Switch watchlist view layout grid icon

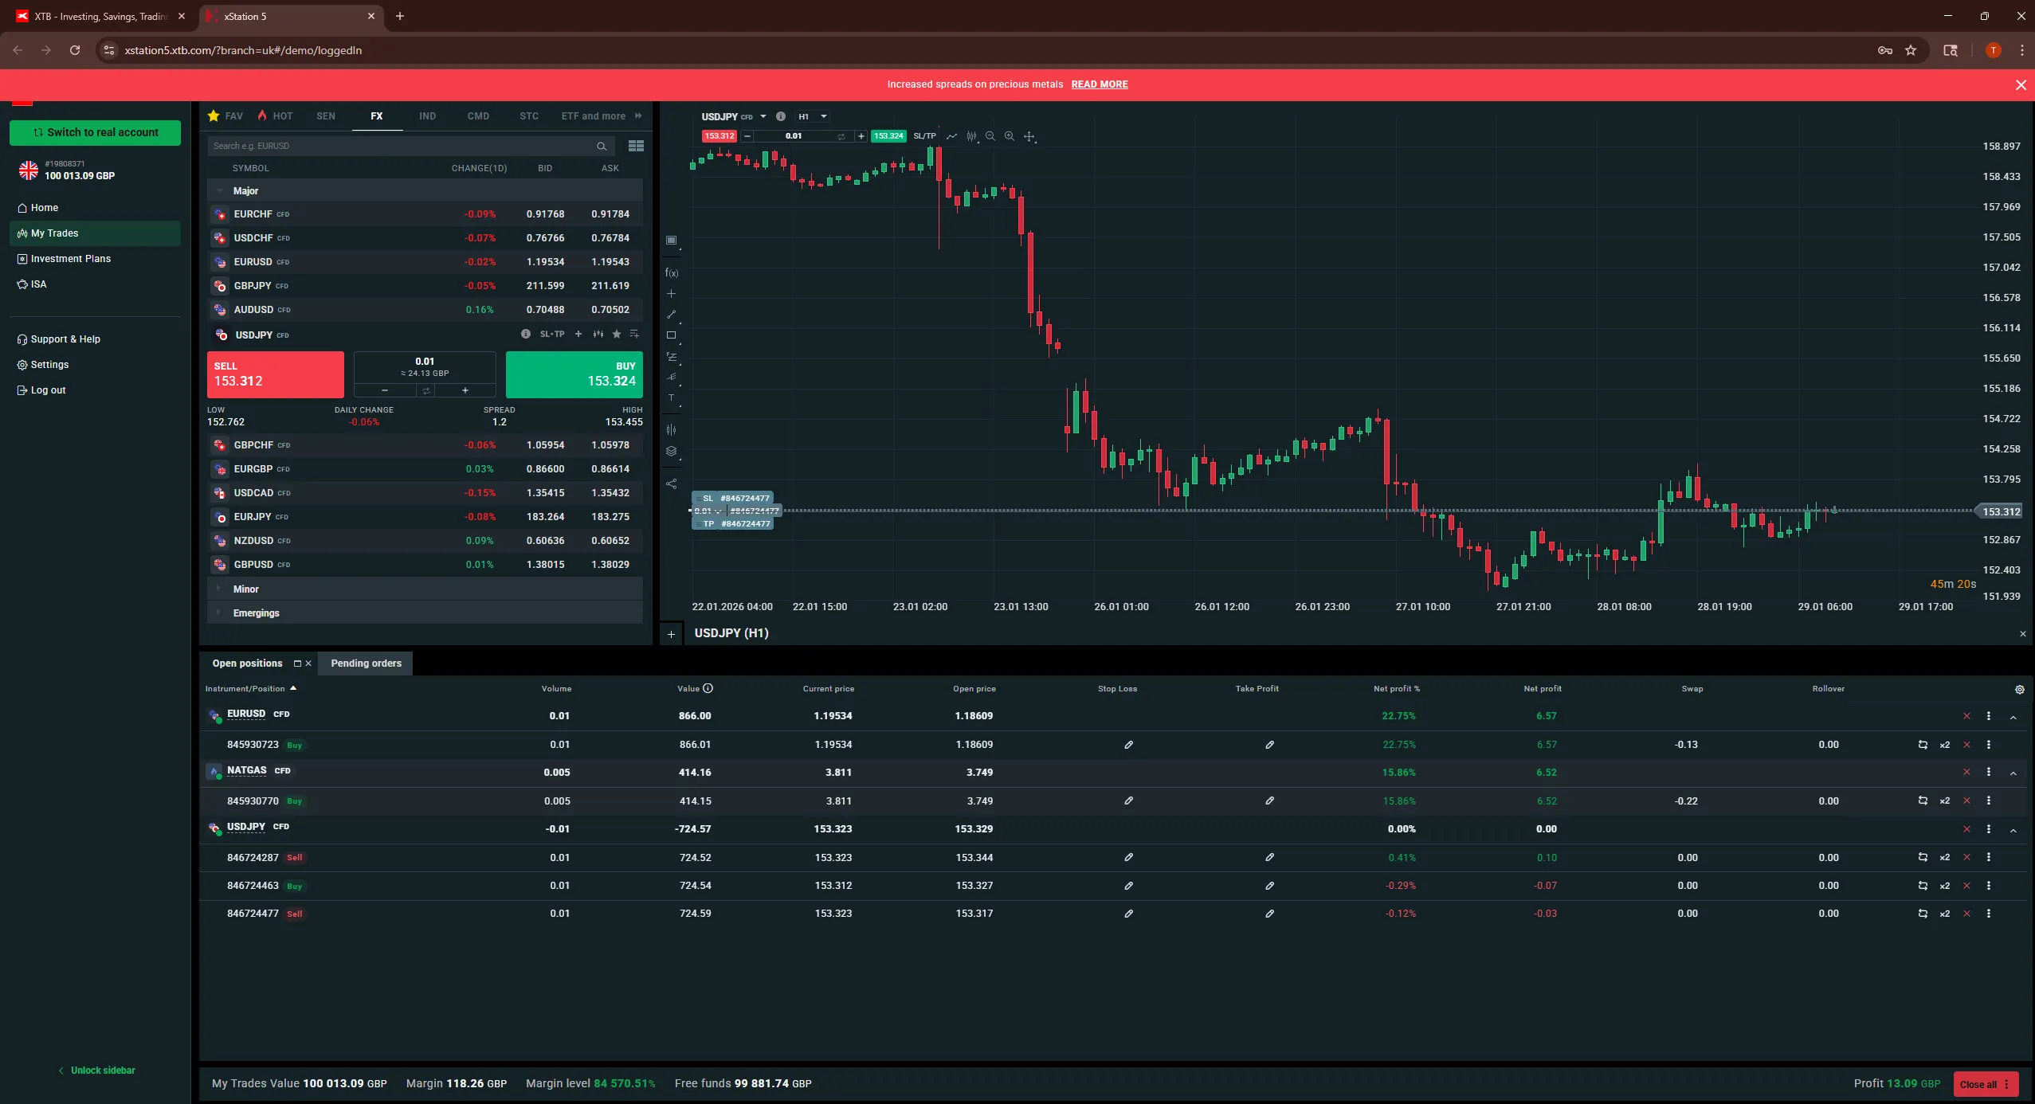635,146
